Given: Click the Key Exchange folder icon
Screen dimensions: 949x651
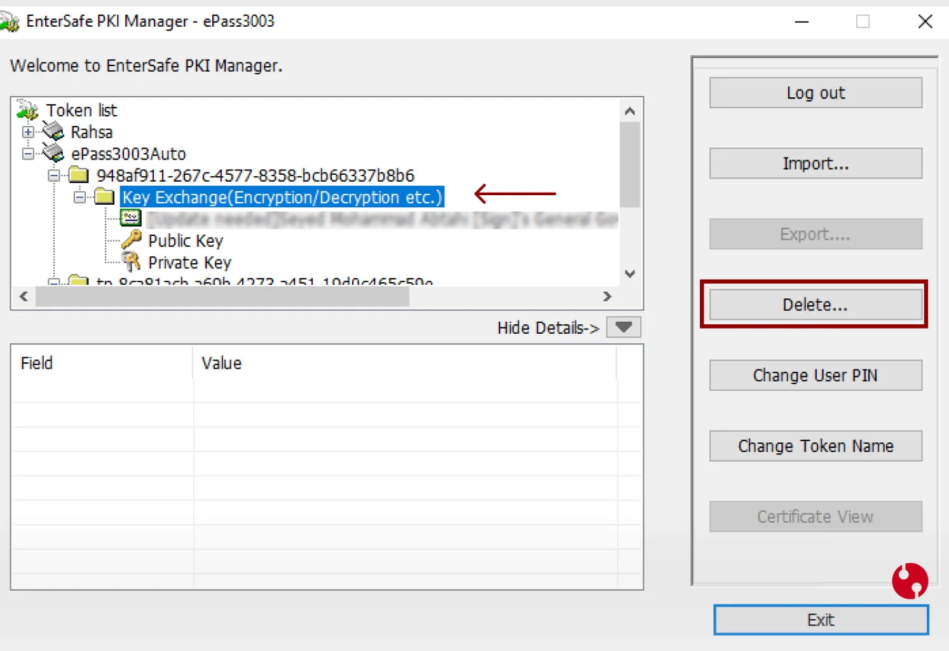Looking at the screenshot, I should point(104,196).
